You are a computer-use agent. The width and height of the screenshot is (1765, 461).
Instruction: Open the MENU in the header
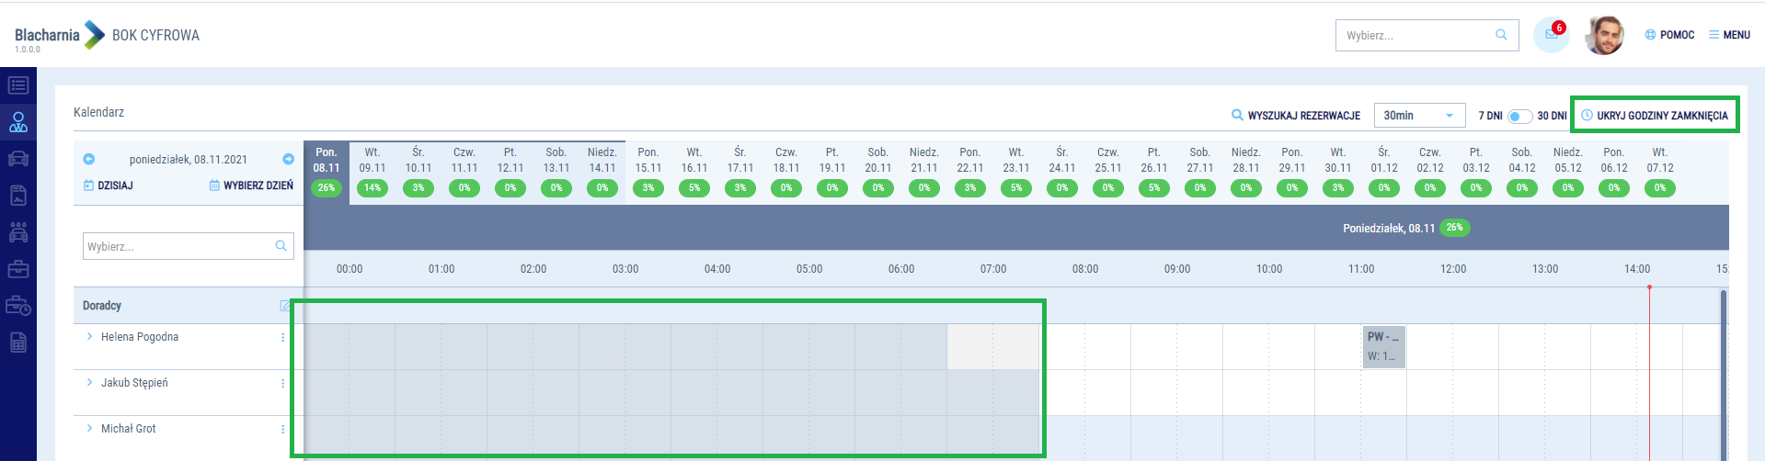1729,35
